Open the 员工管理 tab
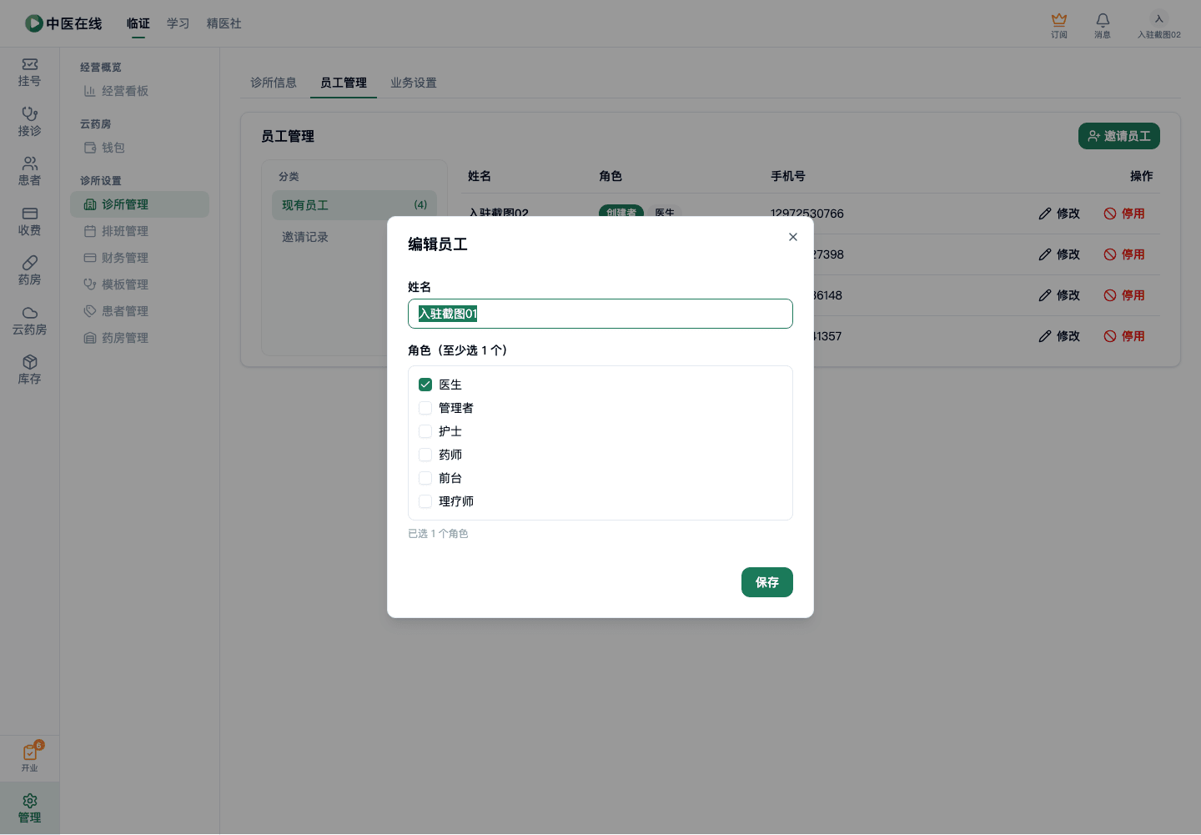Screen dimensions: 1201x835 coord(344,83)
